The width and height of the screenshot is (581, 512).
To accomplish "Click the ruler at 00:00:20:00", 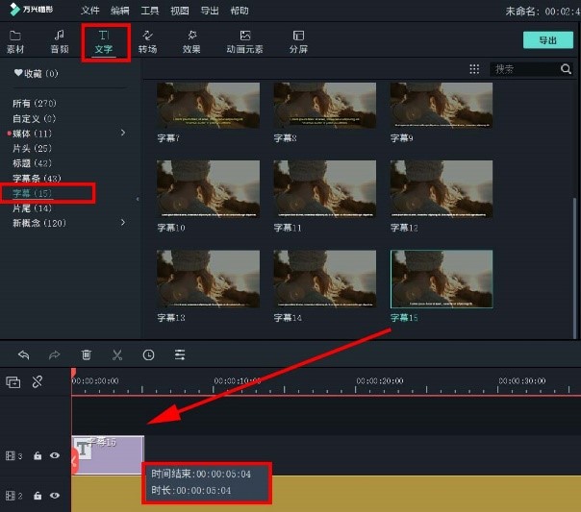I will [x=379, y=381].
